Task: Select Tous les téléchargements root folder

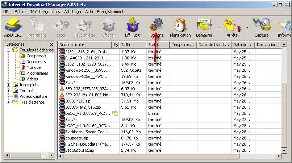Action: (x=34, y=50)
